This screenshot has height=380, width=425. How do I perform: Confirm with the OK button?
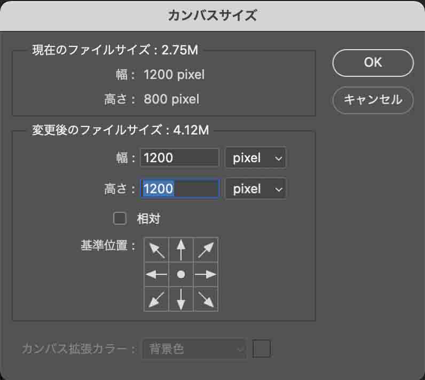(373, 62)
